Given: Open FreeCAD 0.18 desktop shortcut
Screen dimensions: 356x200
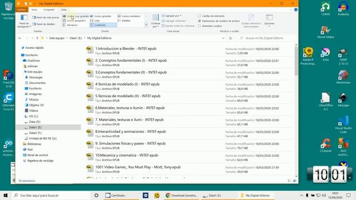Looking at the screenshot, I should (x=9, y=79).
